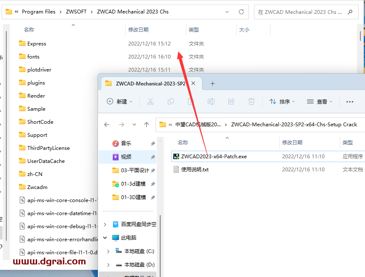The width and height of the screenshot is (365, 277).
Task: Select the ZWCAD-Mechanical-2023-SP2 tab
Action: pyautogui.click(x=151, y=83)
